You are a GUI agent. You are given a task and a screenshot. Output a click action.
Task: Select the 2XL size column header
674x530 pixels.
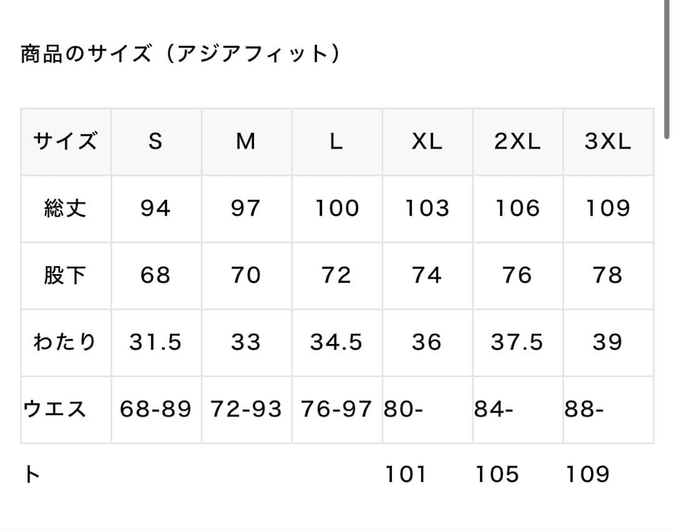coord(517,142)
